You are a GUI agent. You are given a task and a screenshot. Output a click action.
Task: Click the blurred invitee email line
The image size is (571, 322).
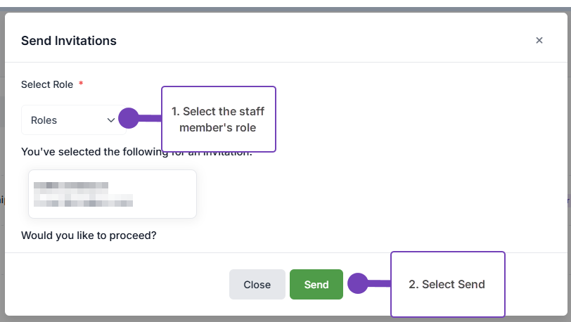coord(83,200)
